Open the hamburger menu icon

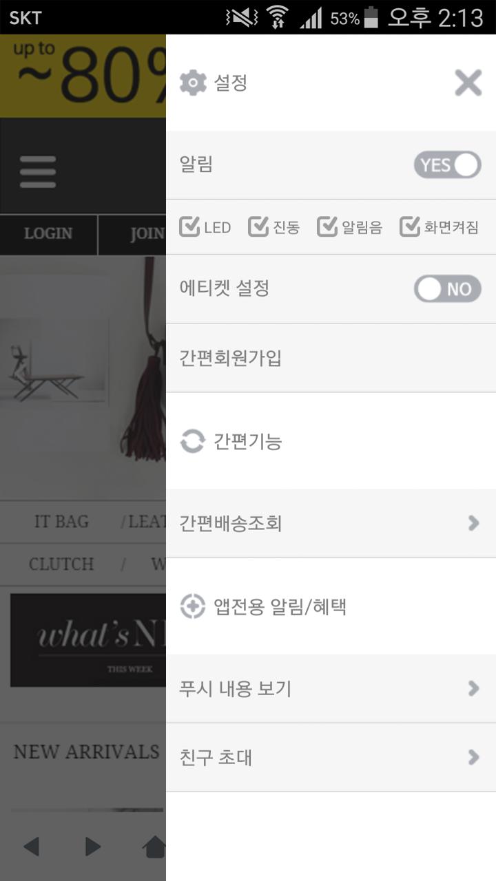38,171
